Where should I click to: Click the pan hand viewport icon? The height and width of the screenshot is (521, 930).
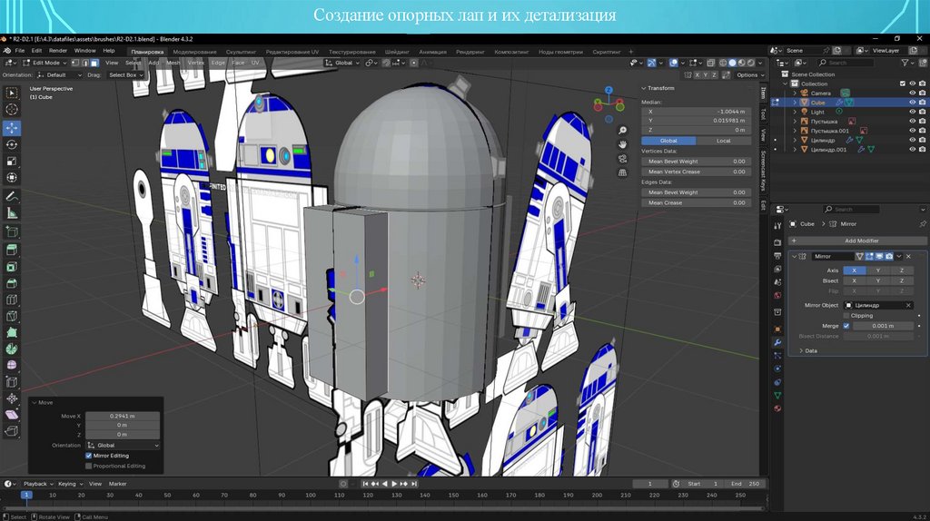coord(623,143)
